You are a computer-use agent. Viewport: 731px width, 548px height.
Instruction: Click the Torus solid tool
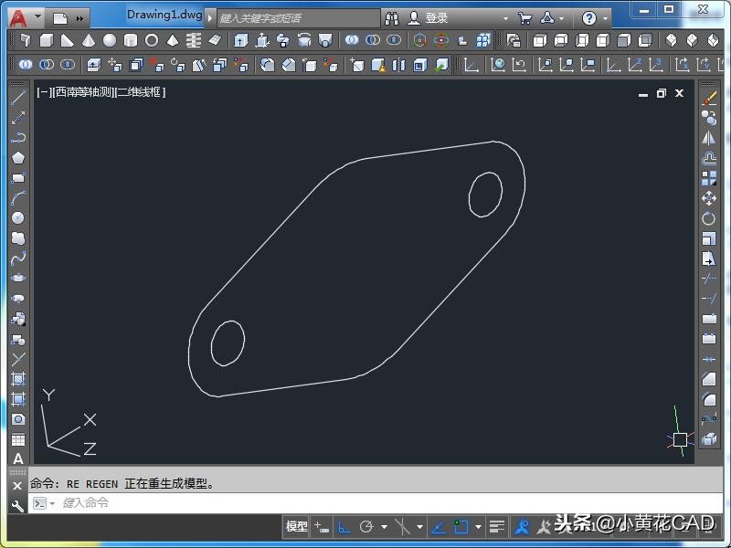point(152,41)
